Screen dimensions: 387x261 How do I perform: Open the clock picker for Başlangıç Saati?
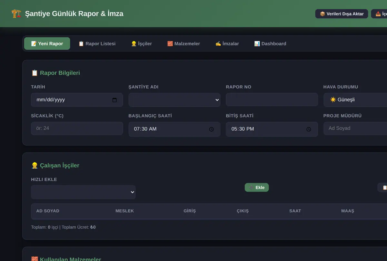pyautogui.click(x=212, y=129)
